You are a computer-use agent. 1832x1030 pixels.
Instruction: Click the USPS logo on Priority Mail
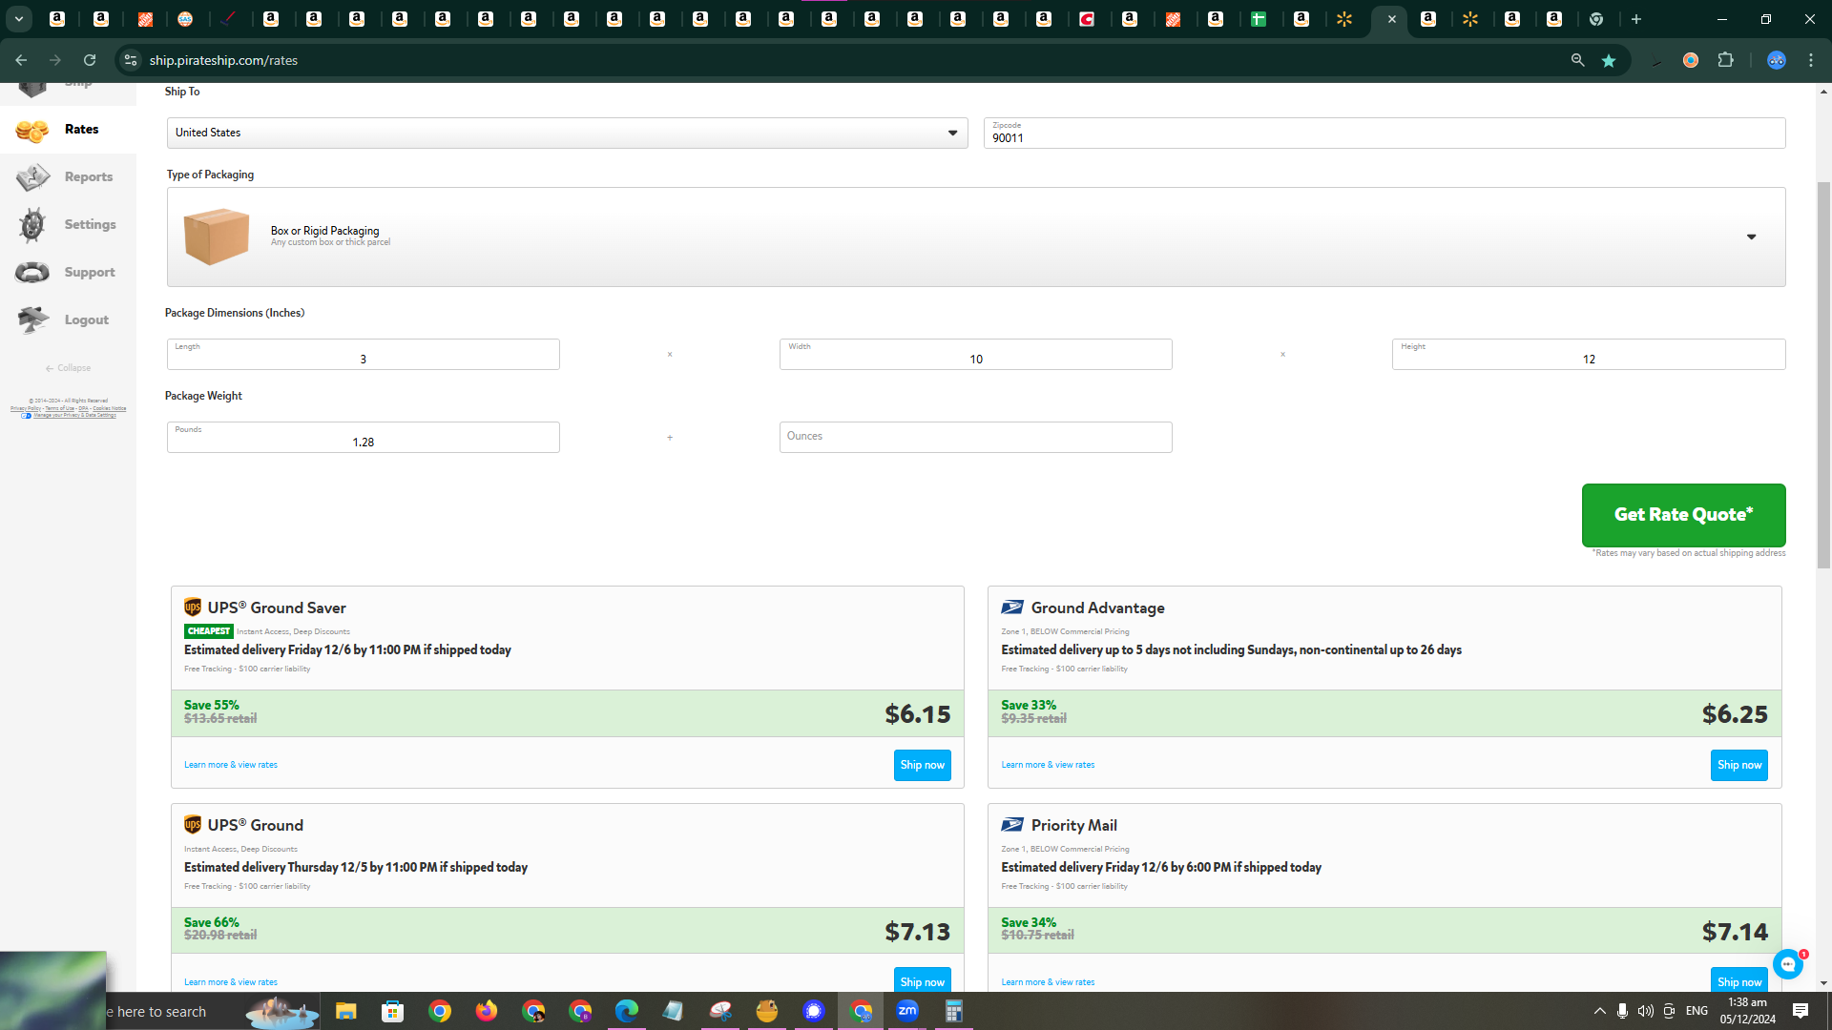pos(1012,825)
